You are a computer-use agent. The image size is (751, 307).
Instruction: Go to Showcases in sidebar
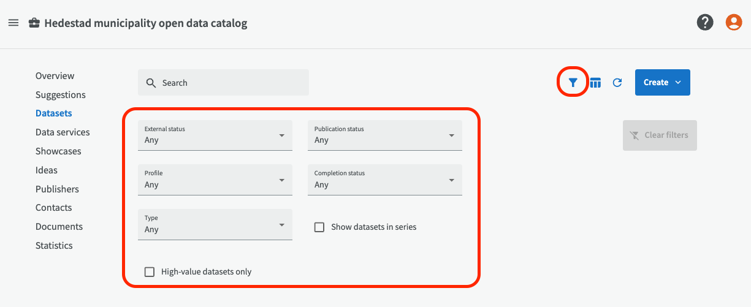pyautogui.click(x=58, y=151)
